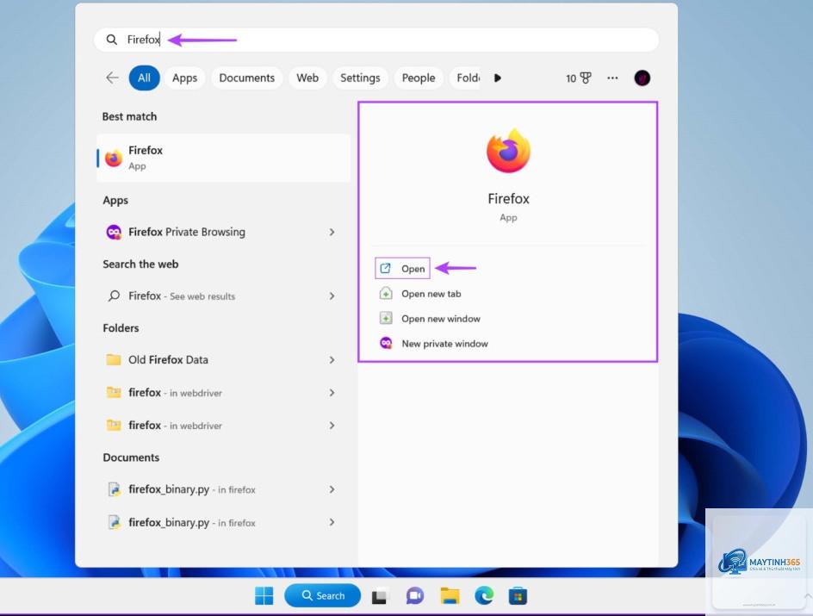The image size is (813, 616).
Task: Switch to the Folders filter tab
Action: [x=466, y=78]
